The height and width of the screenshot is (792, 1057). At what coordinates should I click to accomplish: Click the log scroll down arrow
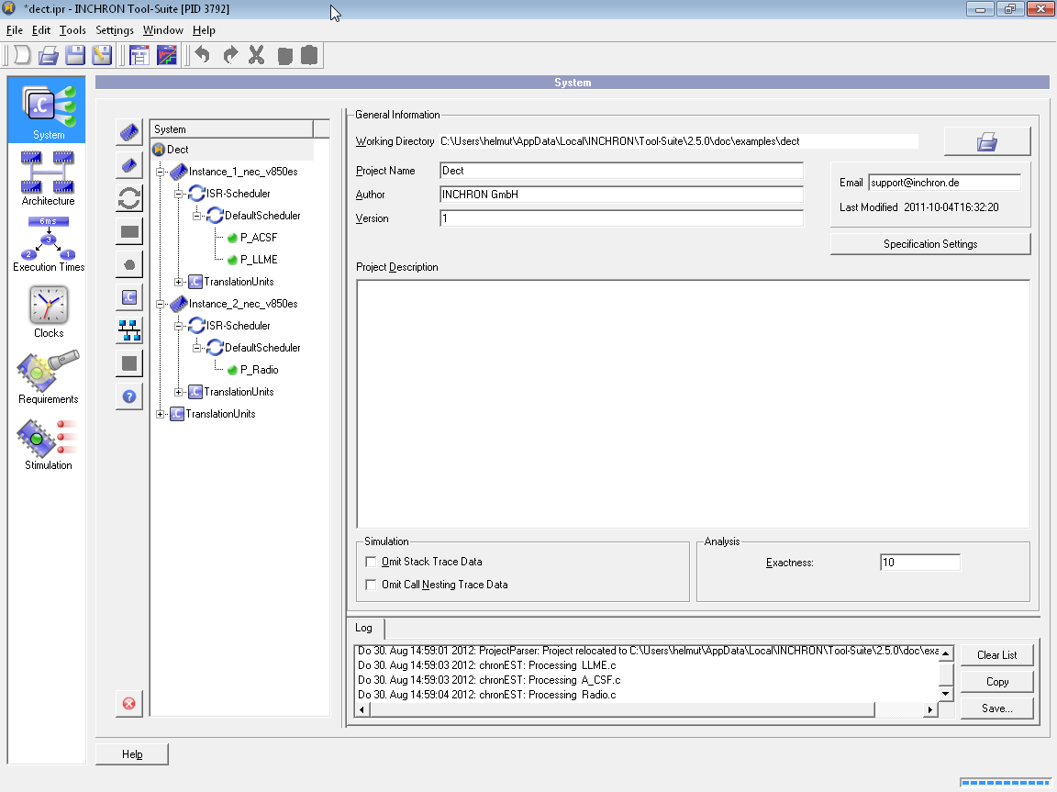(x=946, y=694)
